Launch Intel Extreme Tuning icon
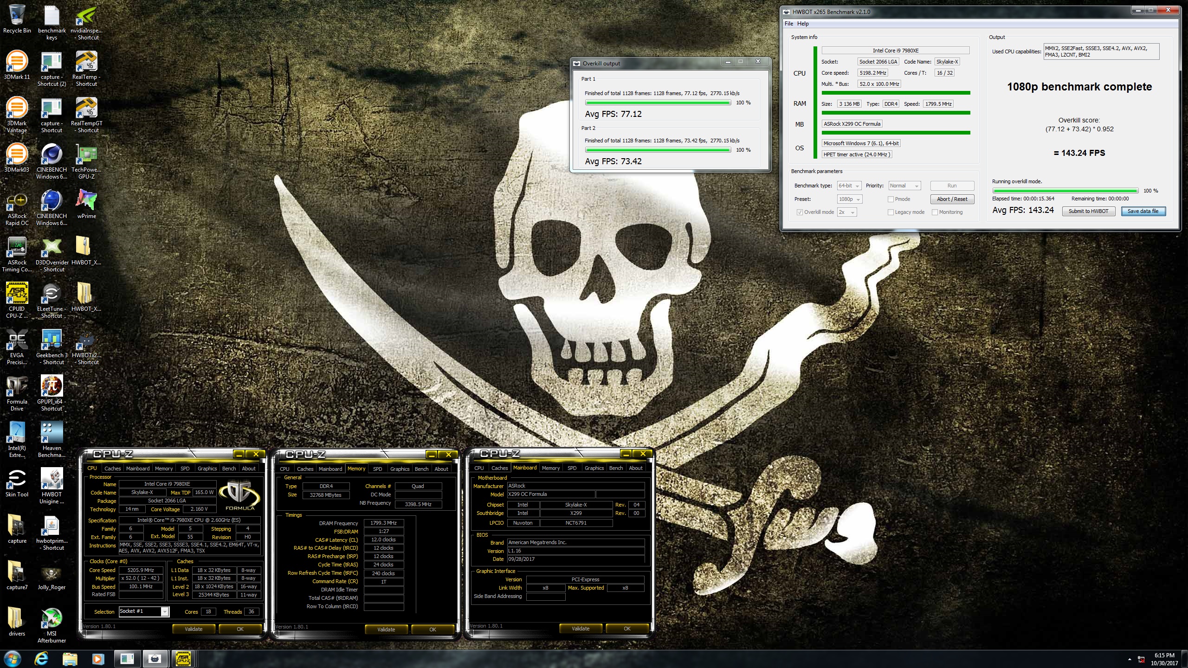The width and height of the screenshot is (1188, 668). pyautogui.click(x=17, y=440)
